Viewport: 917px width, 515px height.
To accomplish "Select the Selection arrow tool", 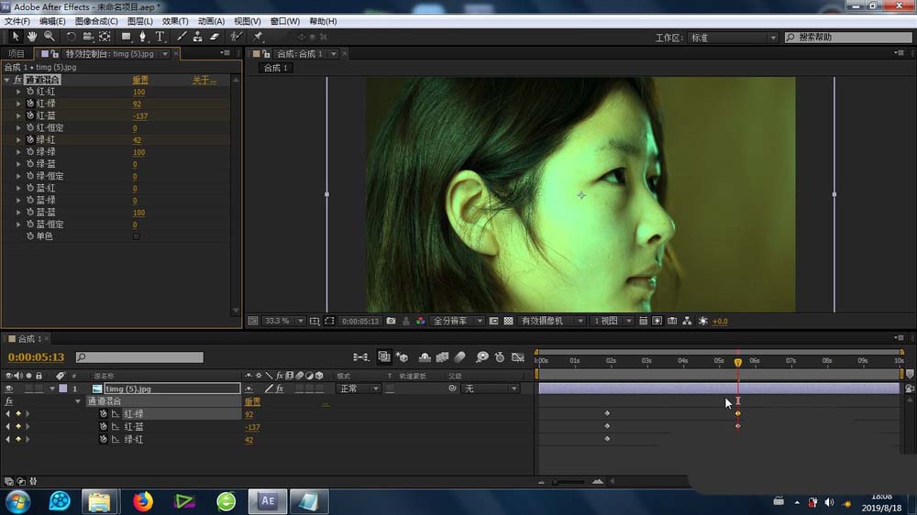I will tap(16, 37).
